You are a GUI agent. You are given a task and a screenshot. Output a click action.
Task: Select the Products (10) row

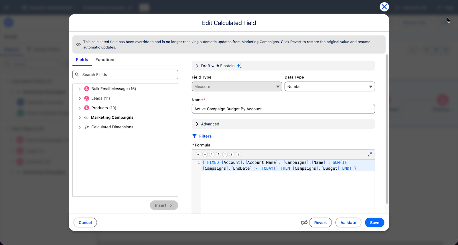104,108
